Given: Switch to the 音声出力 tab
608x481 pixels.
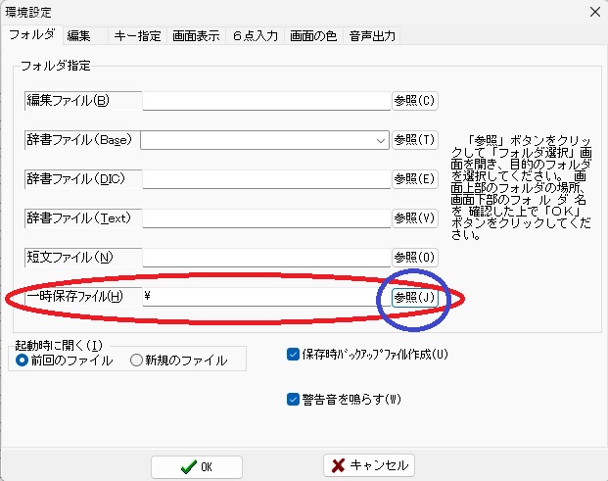Looking at the screenshot, I should coord(371,36).
